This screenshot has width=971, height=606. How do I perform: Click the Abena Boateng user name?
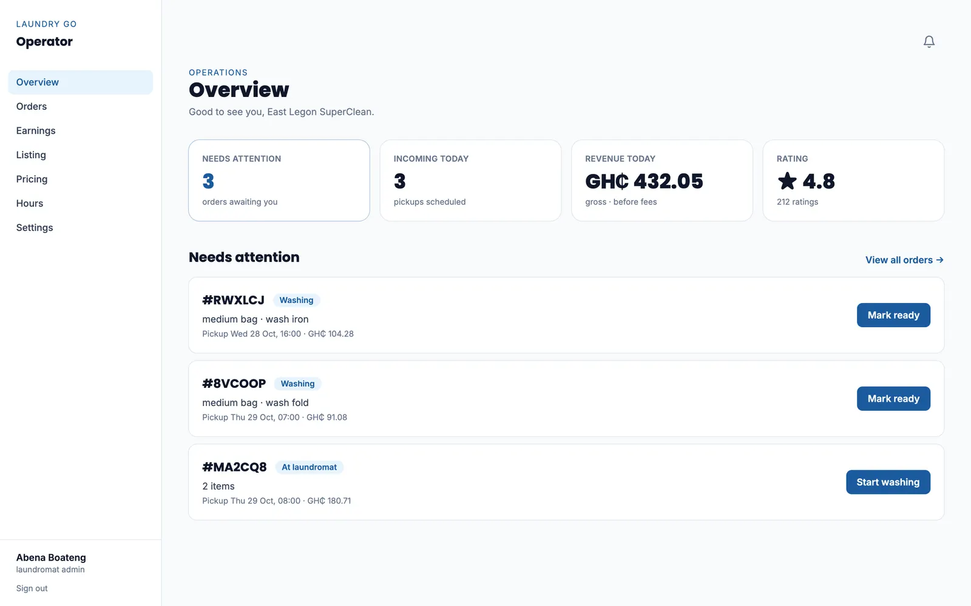[51, 558]
